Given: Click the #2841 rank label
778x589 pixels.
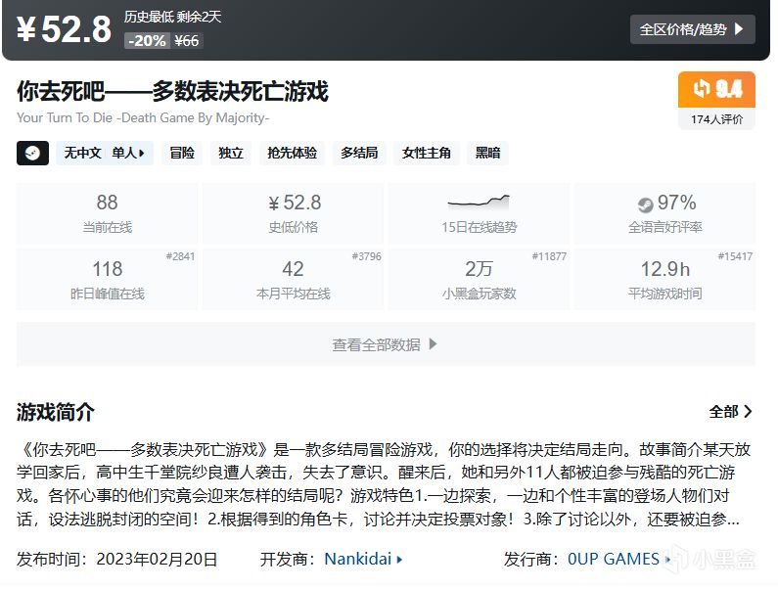Looking at the screenshot, I should click(x=180, y=256).
